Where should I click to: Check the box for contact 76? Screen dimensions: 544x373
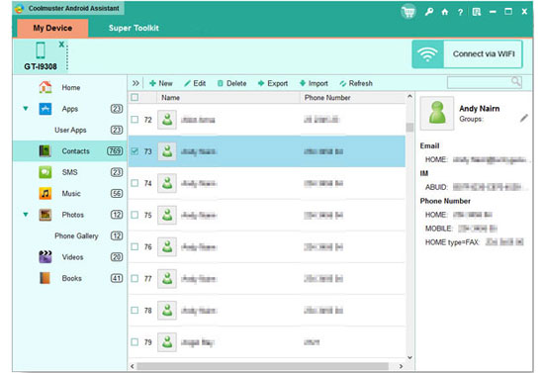coord(135,246)
